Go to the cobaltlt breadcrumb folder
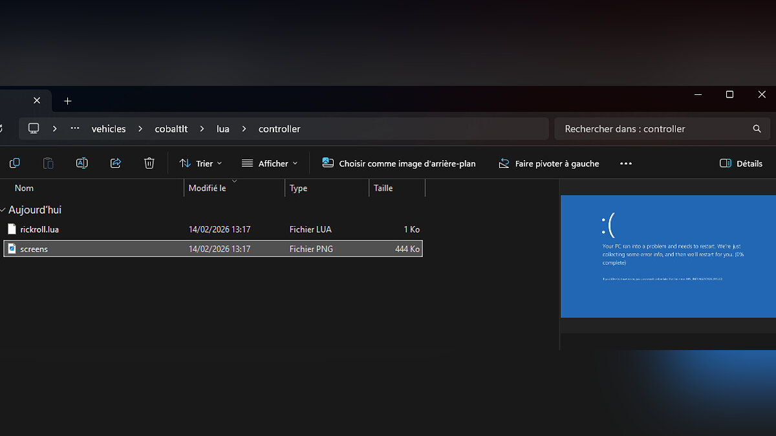776x436 pixels. (x=171, y=129)
